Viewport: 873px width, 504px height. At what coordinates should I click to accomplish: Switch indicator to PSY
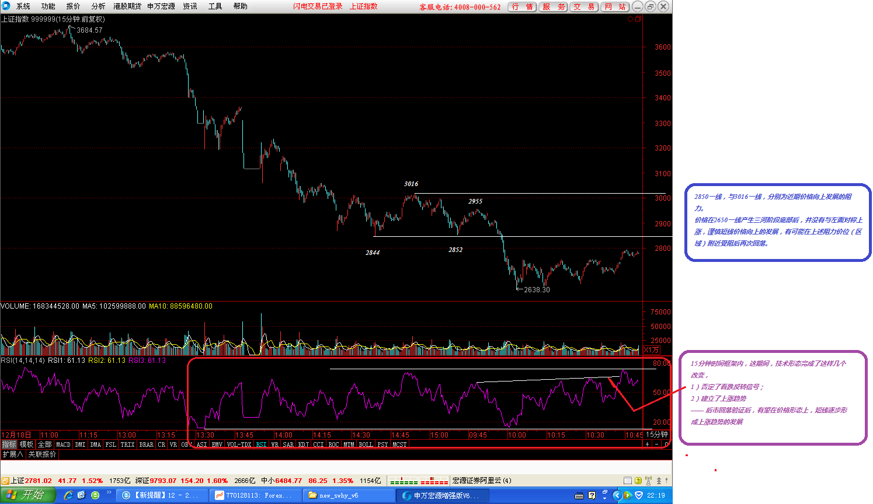click(x=382, y=444)
